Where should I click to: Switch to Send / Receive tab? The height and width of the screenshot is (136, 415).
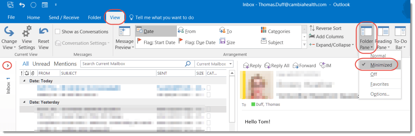[x=64, y=17]
